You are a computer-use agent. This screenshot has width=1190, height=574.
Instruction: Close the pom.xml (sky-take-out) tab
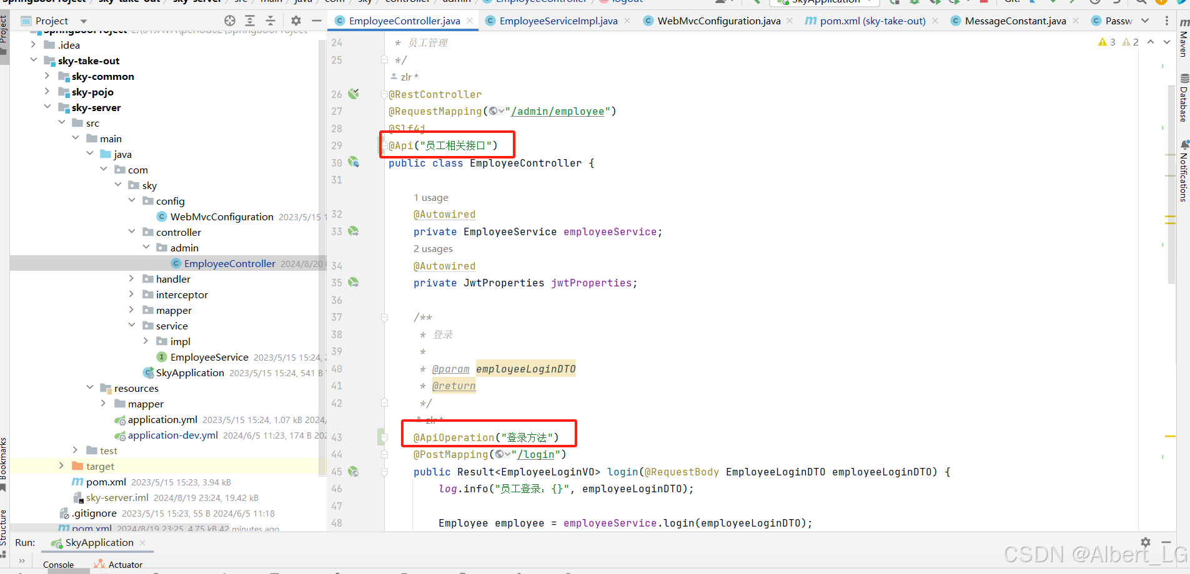click(935, 21)
